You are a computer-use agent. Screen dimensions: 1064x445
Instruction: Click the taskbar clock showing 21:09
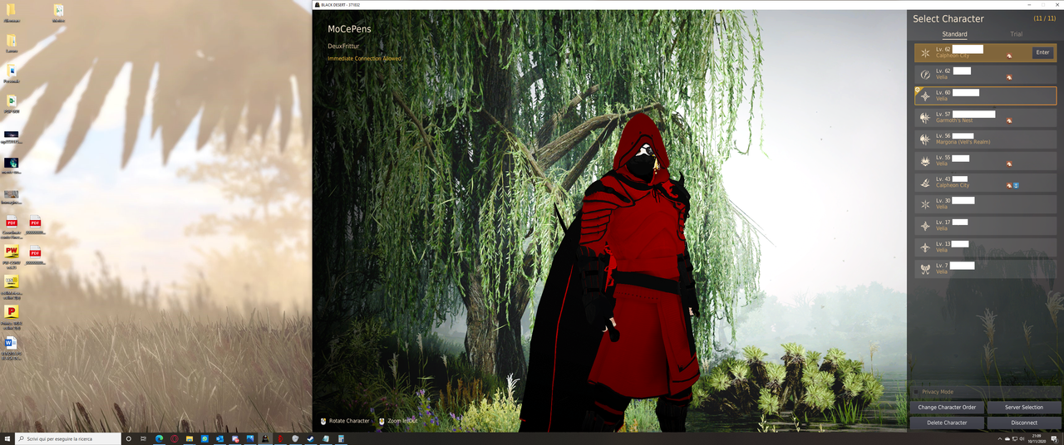(1037, 438)
